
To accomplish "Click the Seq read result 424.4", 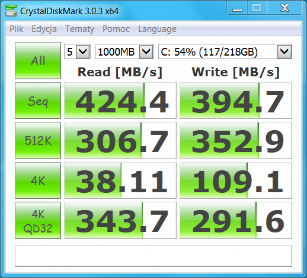I will click(120, 101).
